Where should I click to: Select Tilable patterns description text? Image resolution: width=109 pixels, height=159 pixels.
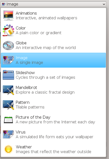(x=30, y=107)
